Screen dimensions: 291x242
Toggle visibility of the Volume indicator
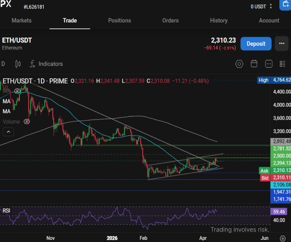point(27,122)
